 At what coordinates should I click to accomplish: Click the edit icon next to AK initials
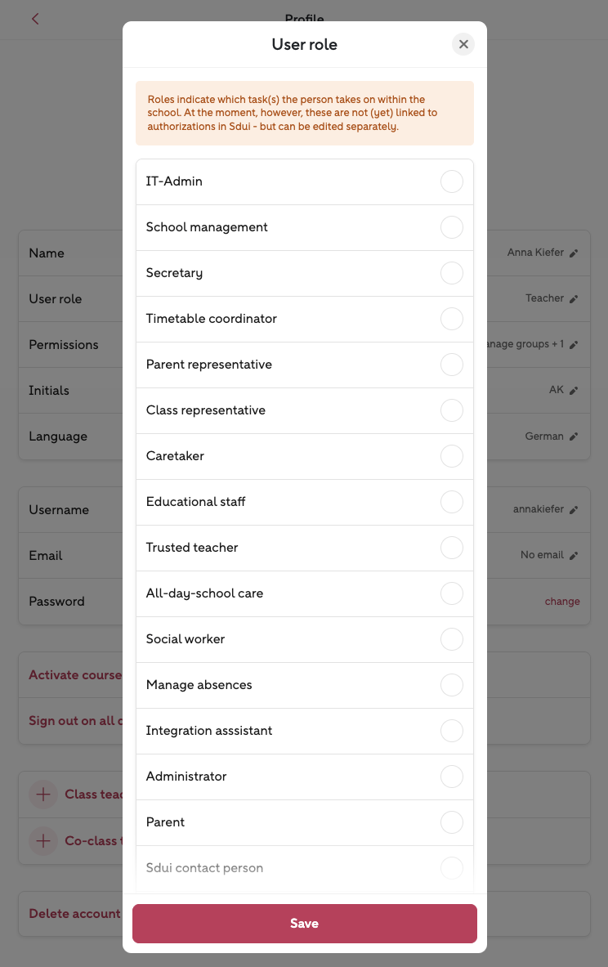tap(574, 391)
